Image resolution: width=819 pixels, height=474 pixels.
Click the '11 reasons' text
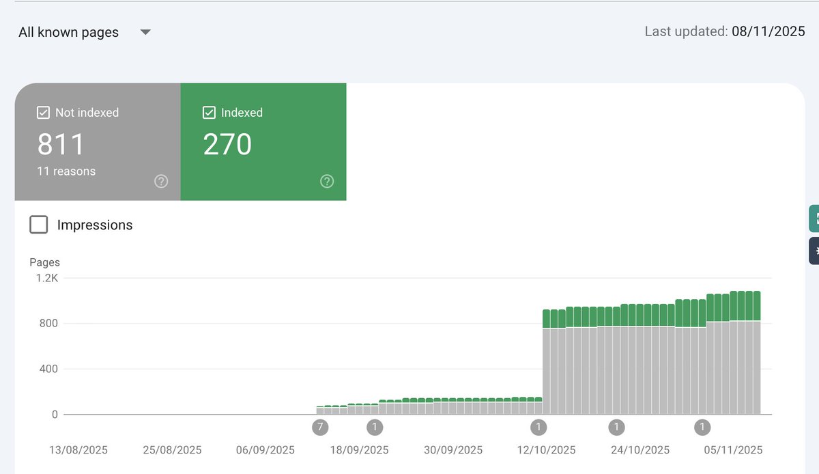click(x=66, y=171)
